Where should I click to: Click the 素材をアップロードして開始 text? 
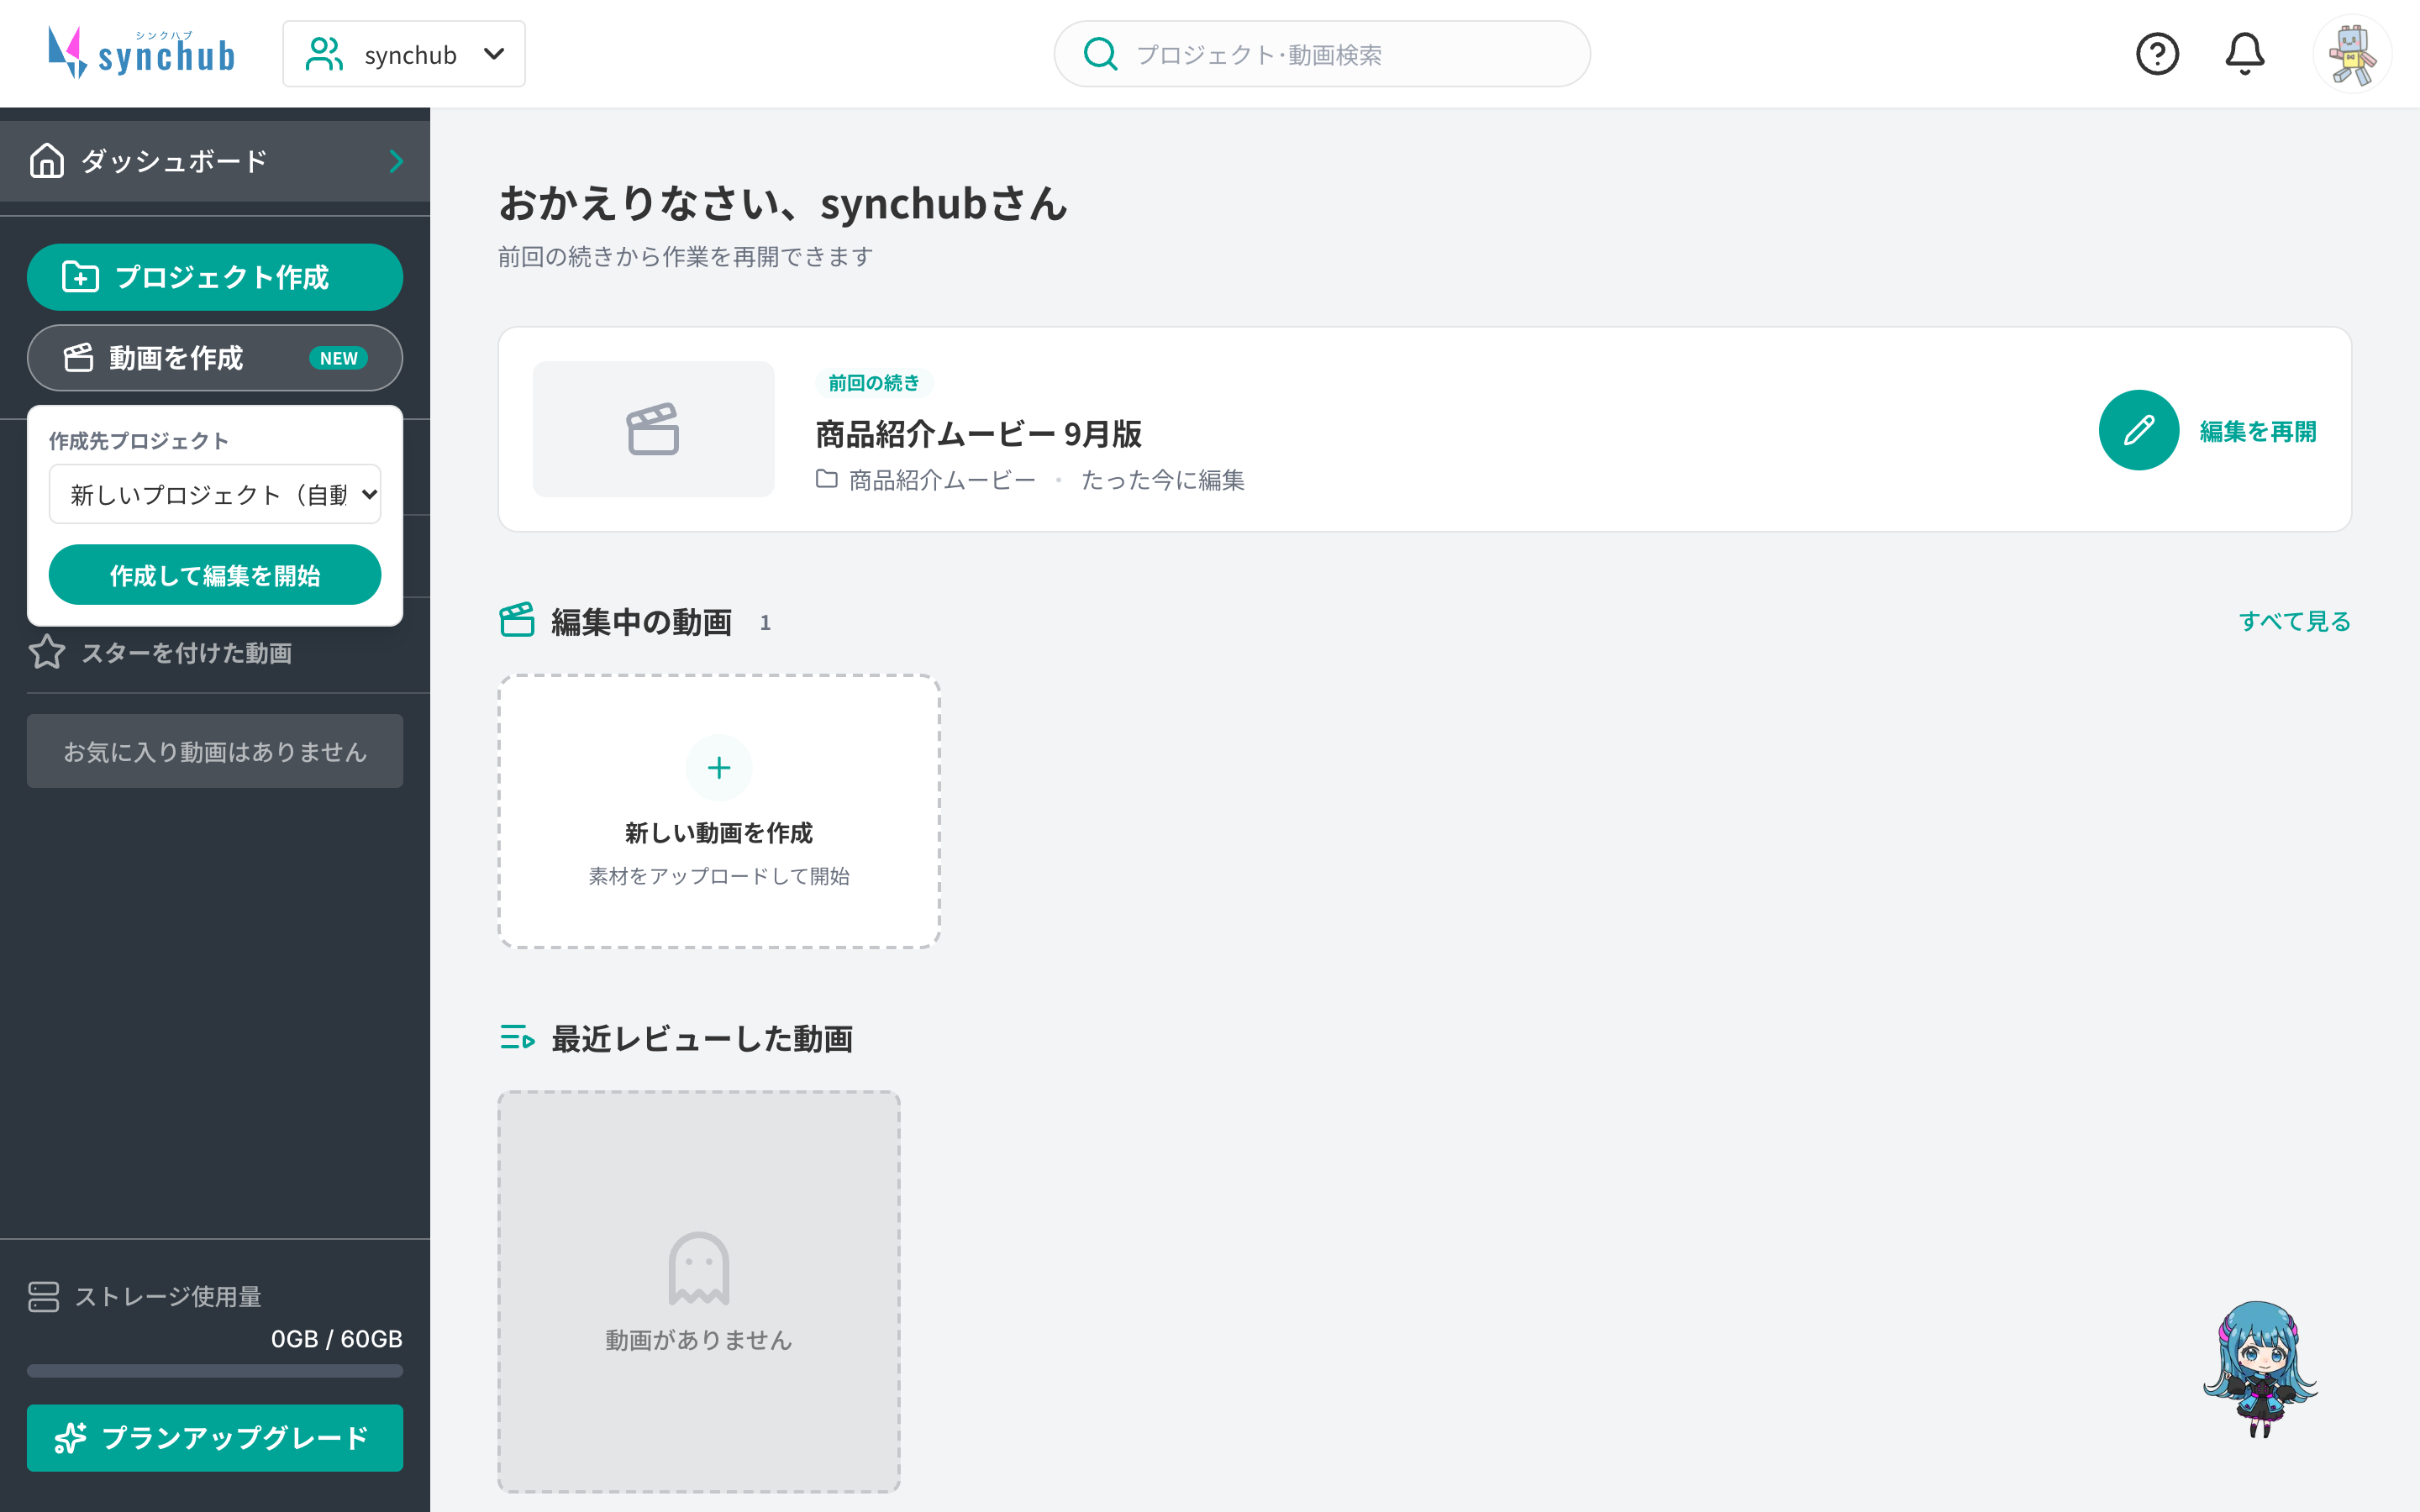tap(719, 876)
